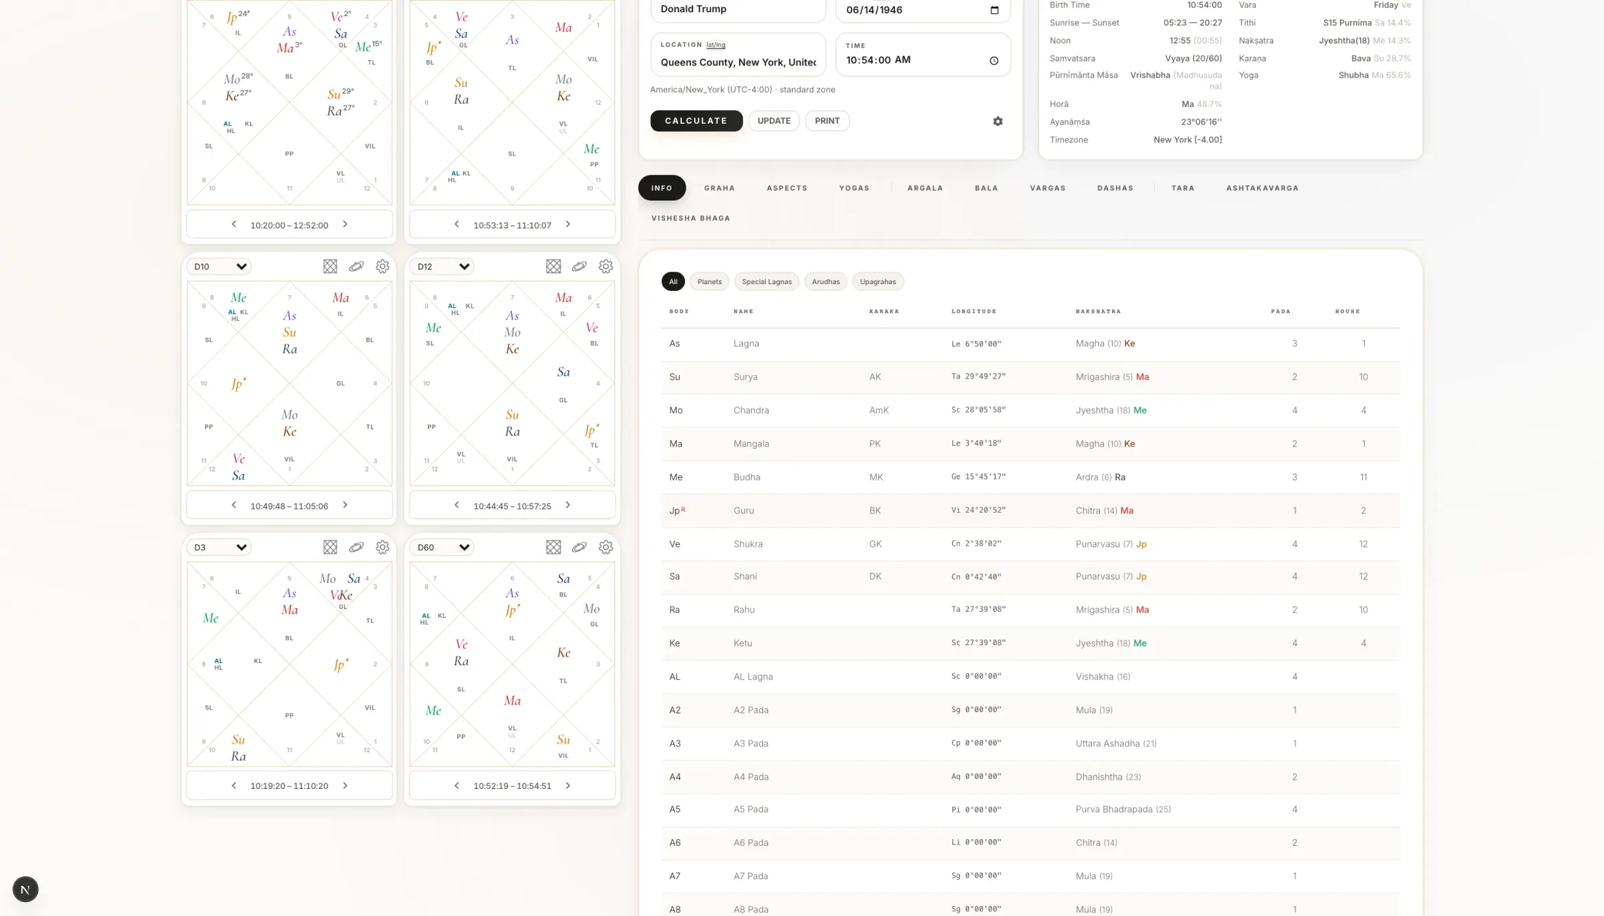Viewport: 1604px width, 916px height.
Task: Switch to the INFO tab
Action: coord(662,188)
